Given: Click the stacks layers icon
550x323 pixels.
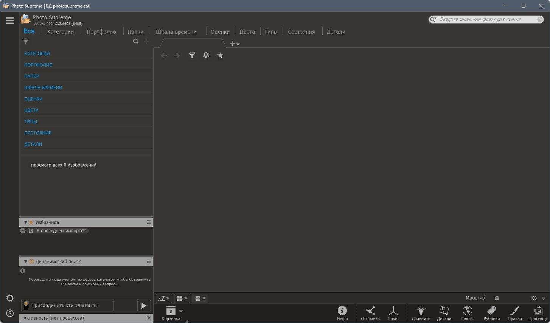Looking at the screenshot, I should [x=206, y=55].
